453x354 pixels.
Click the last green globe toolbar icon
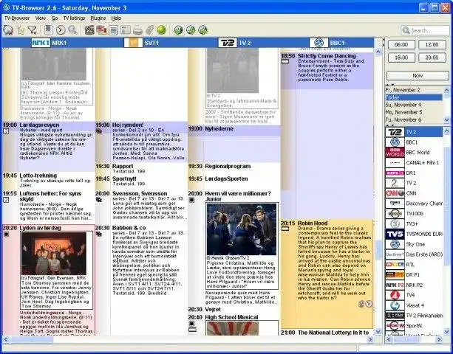point(202,30)
